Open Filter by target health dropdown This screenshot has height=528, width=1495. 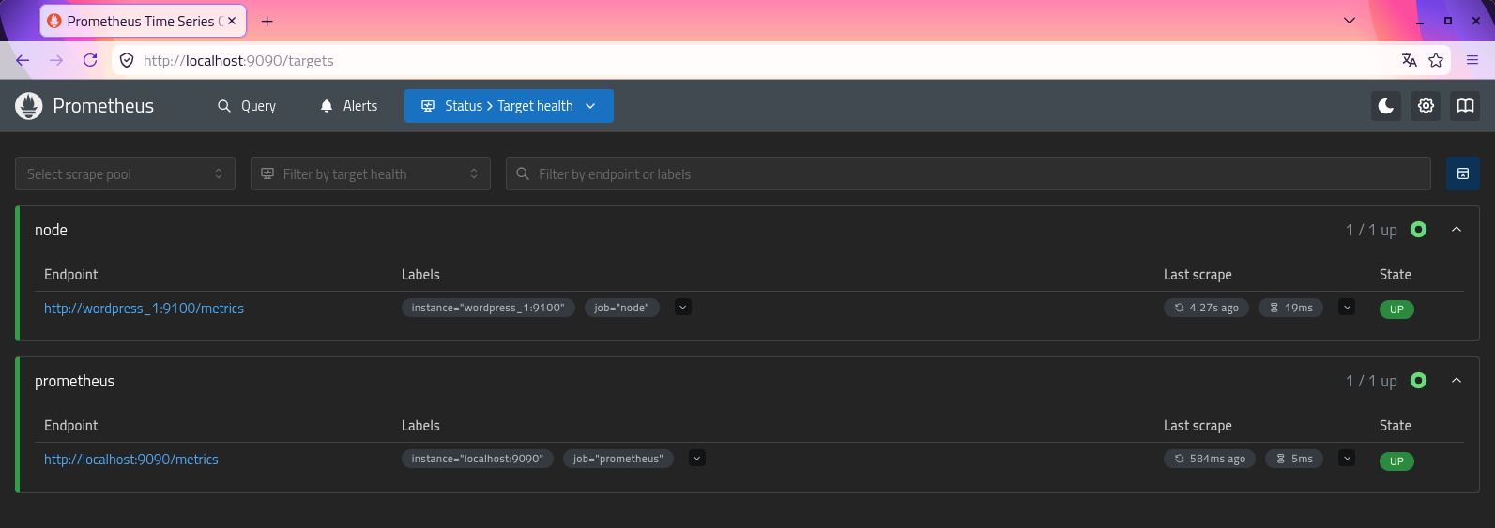(371, 173)
